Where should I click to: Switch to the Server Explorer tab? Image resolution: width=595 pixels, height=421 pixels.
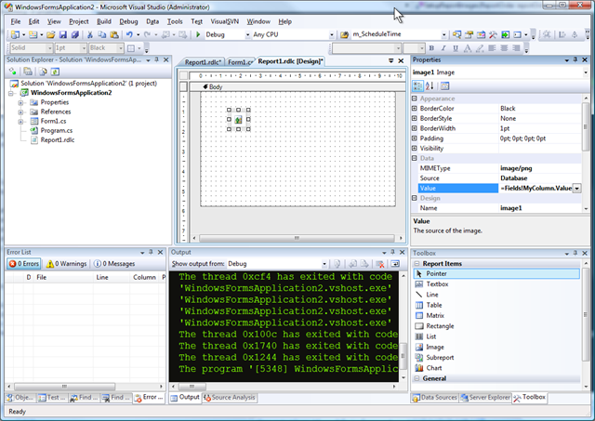pyautogui.click(x=485, y=398)
